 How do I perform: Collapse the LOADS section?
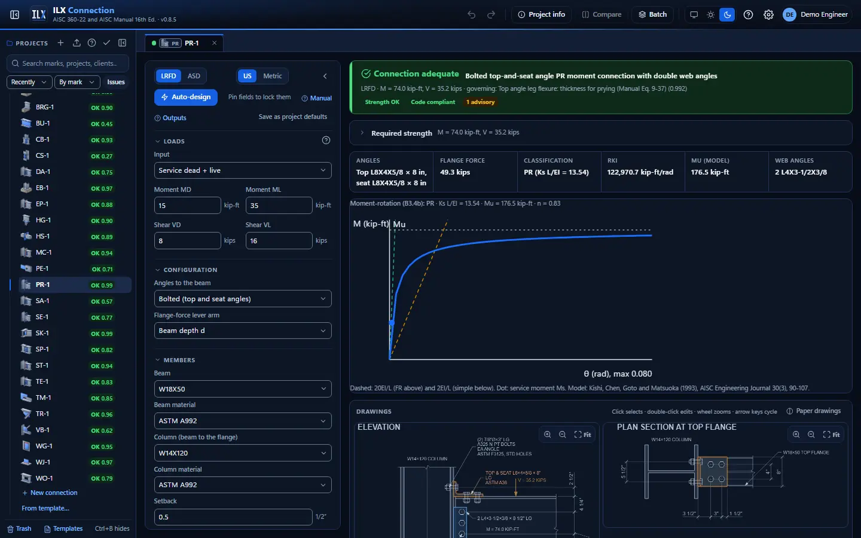click(x=170, y=142)
